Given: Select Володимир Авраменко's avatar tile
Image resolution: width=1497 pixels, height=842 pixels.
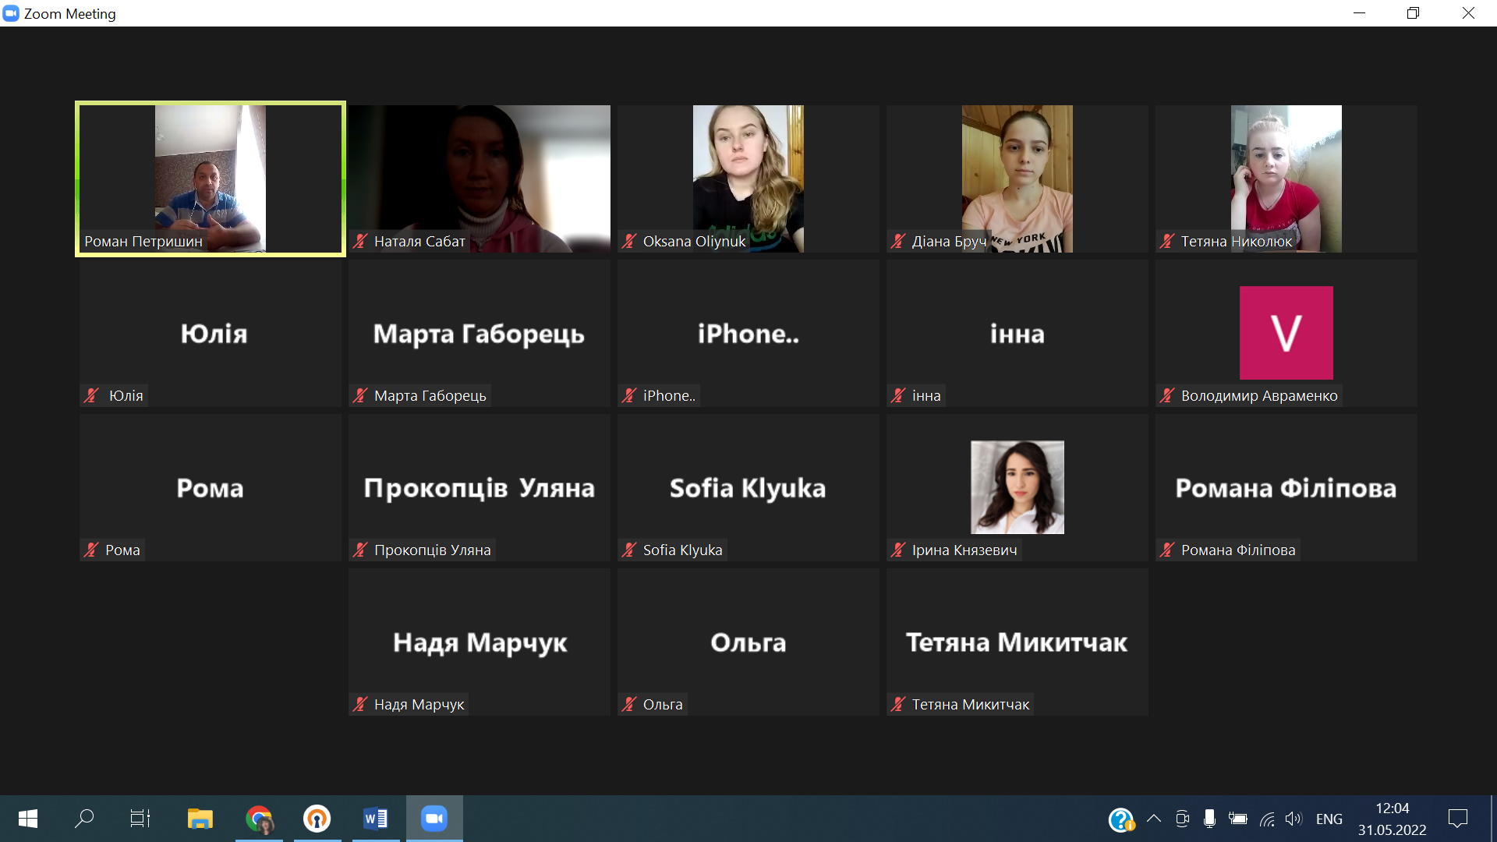Looking at the screenshot, I should [x=1286, y=333].
